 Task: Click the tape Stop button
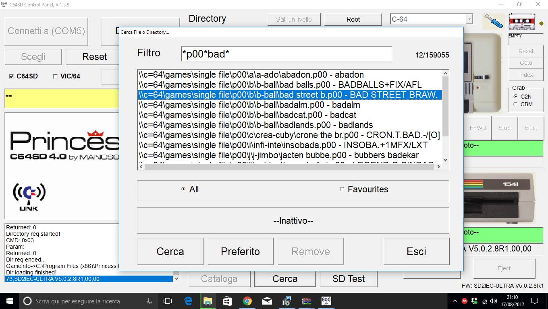click(504, 128)
